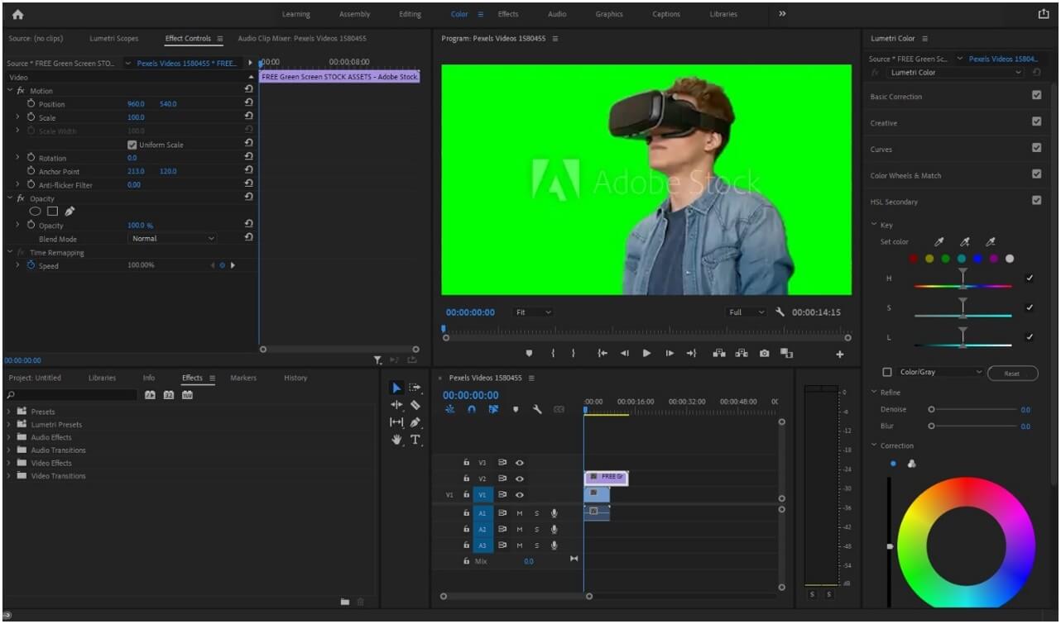
Task: Add a marker in the Program monitor
Action: [529, 353]
